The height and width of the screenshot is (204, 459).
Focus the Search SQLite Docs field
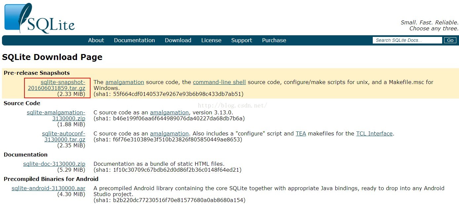click(407, 40)
